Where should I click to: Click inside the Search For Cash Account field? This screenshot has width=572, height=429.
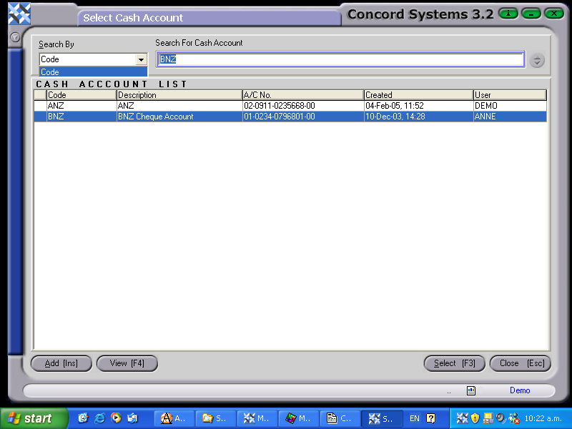click(340, 59)
